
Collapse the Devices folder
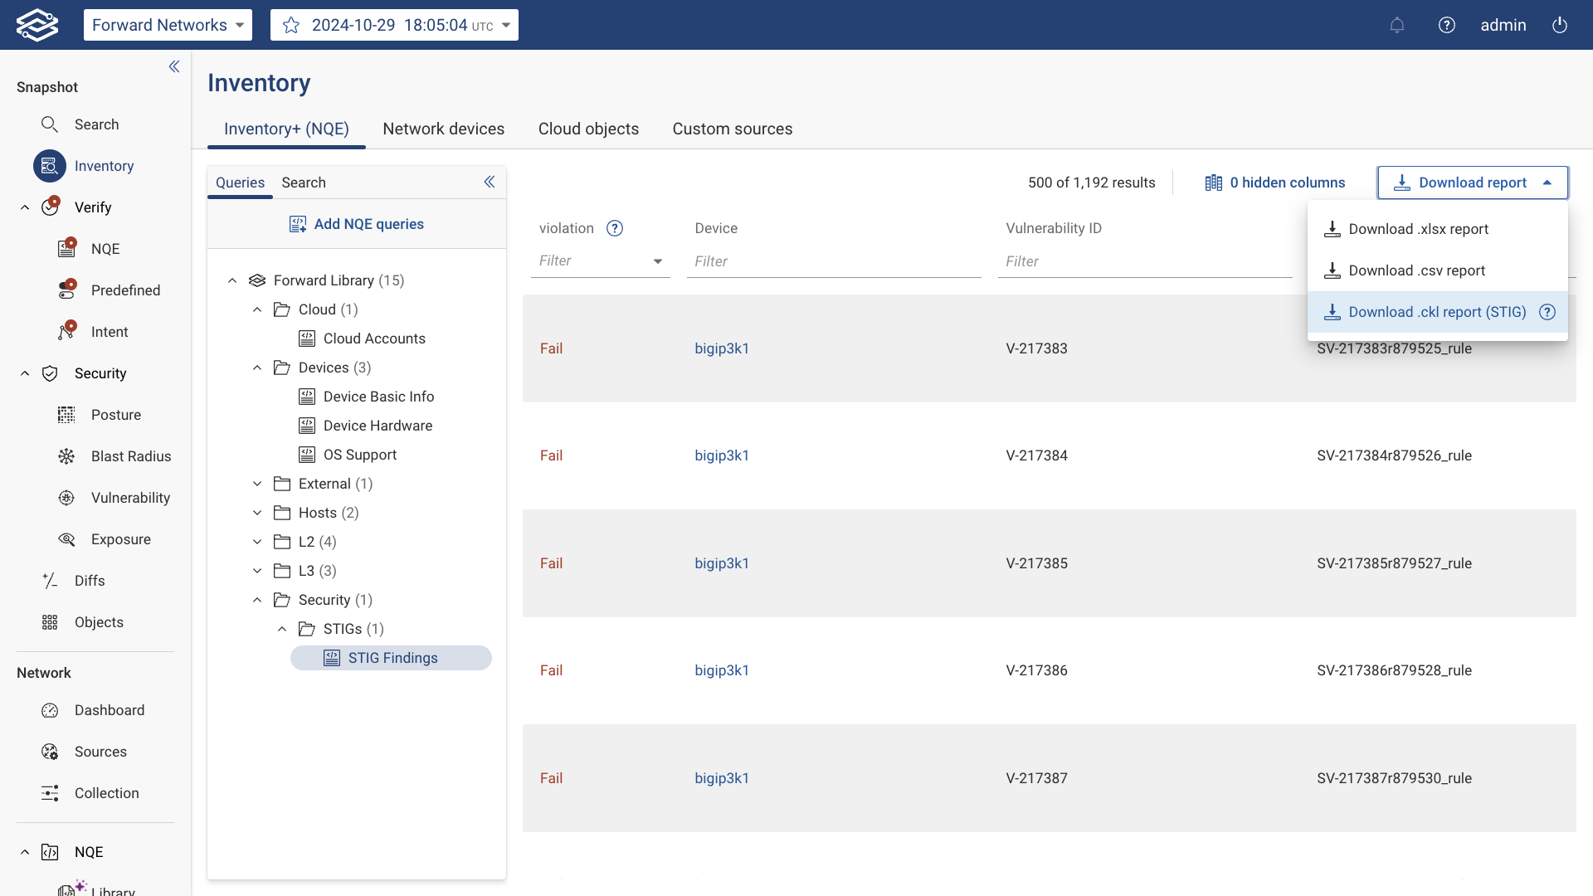pyautogui.click(x=257, y=368)
